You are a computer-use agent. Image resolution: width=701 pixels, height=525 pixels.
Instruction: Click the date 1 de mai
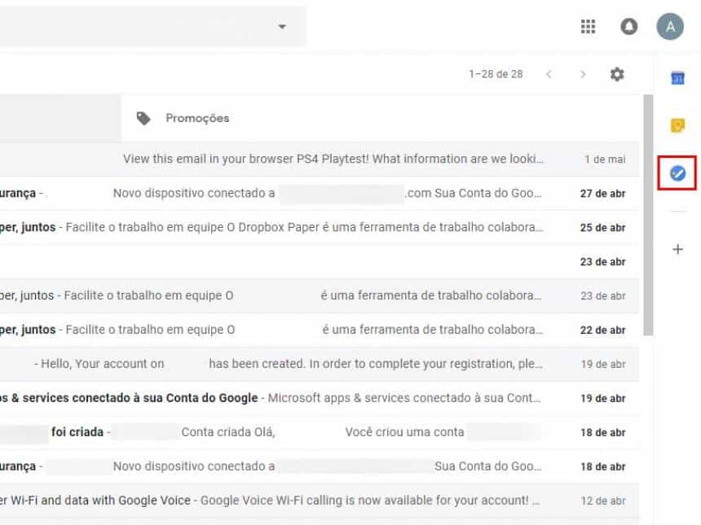605,160
